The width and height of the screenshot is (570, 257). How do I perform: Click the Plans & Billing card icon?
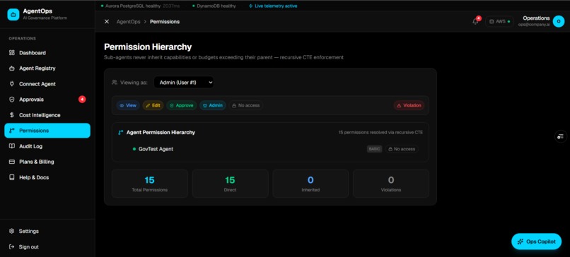[x=11, y=162]
